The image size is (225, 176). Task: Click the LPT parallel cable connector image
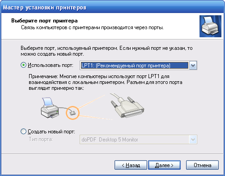tap(127, 106)
